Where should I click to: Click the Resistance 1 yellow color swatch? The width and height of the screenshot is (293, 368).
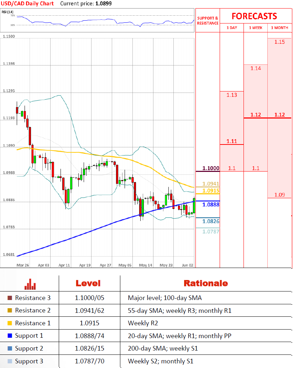[10, 323]
